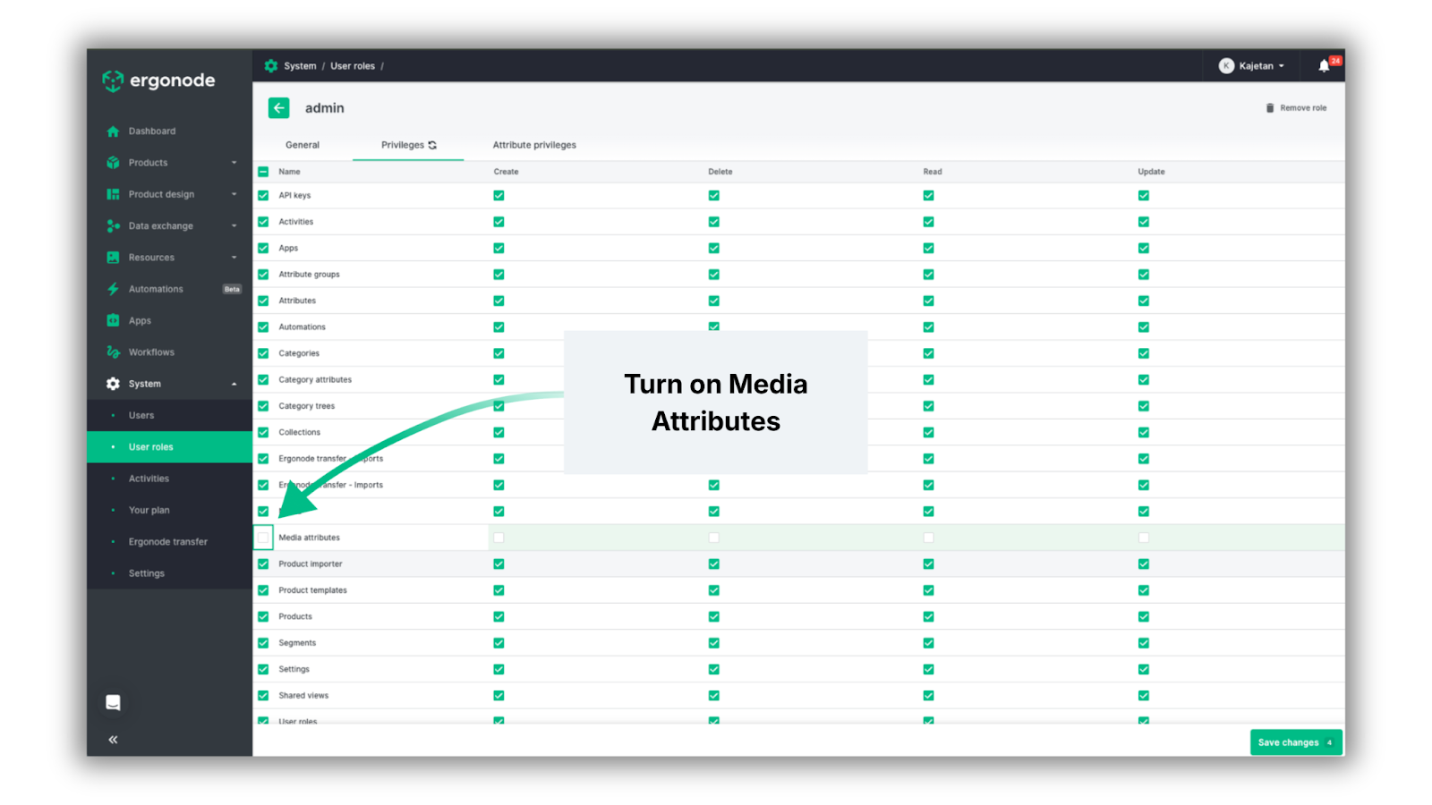Click the Update column header
1432x805 pixels.
coord(1151,172)
